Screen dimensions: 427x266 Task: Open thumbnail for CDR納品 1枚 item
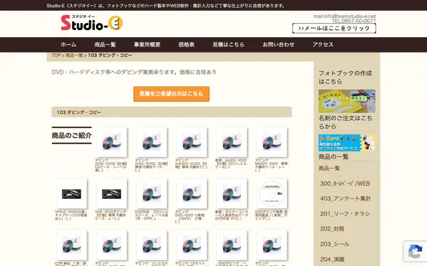click(71, 245)
